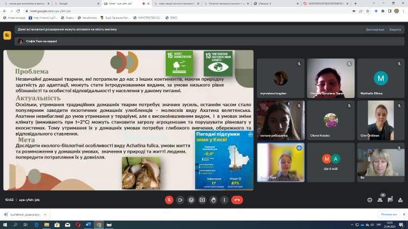Unmute microphone in Meet call bar
408x229 pixels.
pyautogui.click(x=169, y=200)
